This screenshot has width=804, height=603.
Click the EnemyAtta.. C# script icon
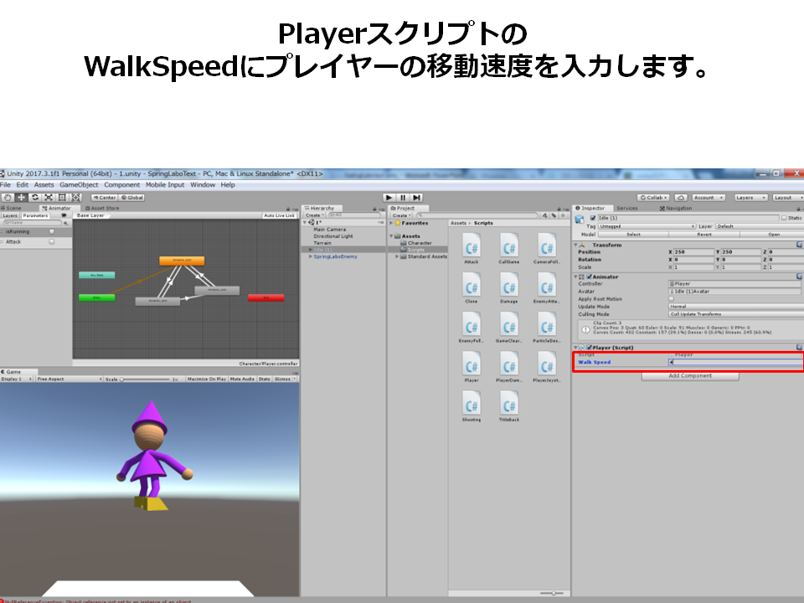[547, 285]
